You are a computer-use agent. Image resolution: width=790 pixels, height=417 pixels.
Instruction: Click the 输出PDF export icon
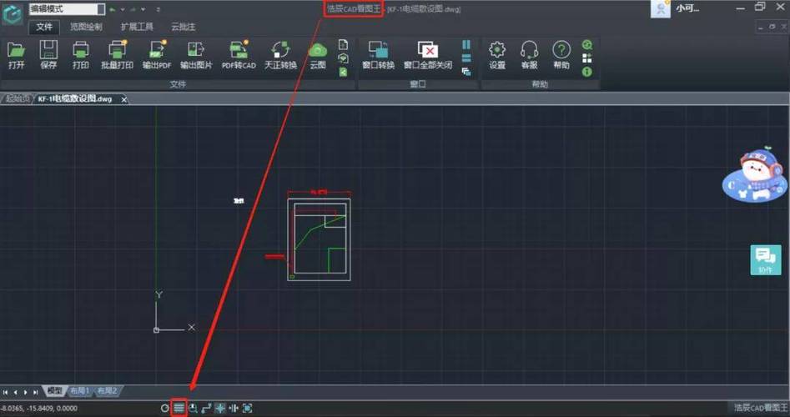click(x=157, y=55)
